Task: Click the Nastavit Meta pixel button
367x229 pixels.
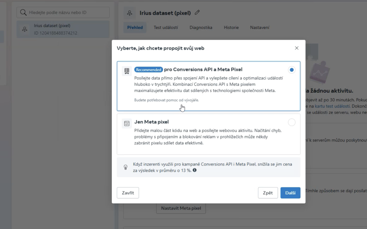Action: coord(181,208)
